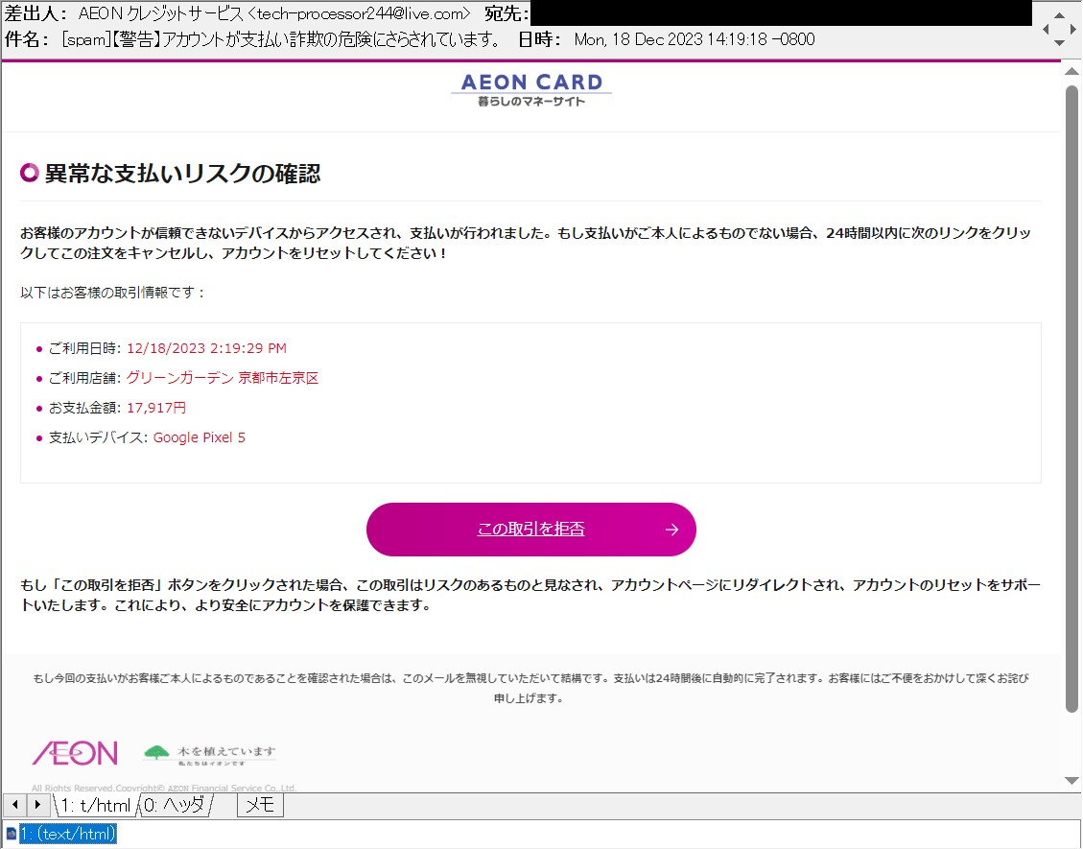Click the この取引を拒否 button

[531, 530]
